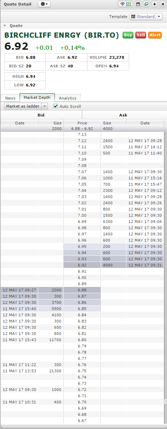Select price level 7.12 in ladder
This screenshot has width=167, height=429.
click(82, 141)
